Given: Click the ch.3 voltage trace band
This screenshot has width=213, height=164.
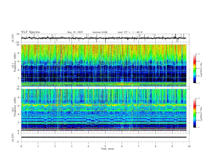Looking at the screenshot, I should tap(104, 137).
